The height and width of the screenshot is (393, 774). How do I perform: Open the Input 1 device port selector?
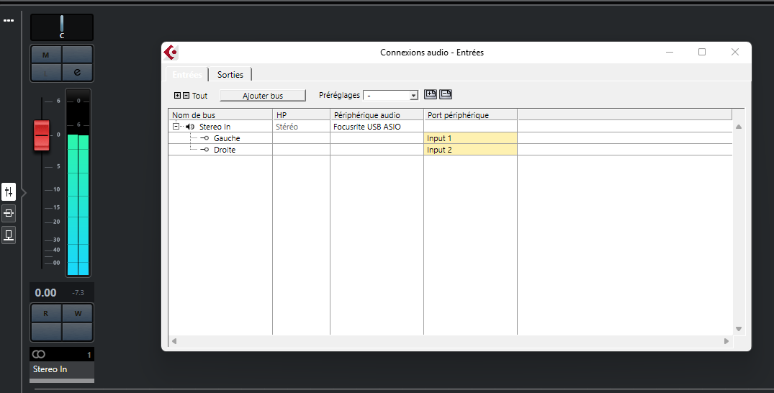[x=470, y=138]
